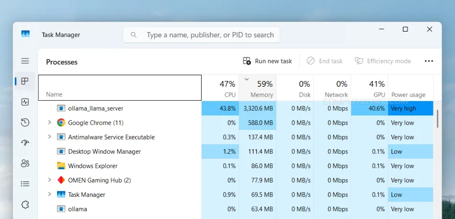Sort by the CPU column header
Image resolution: width=455 pixels, height=219 pixels.
[x=220, y=88]
